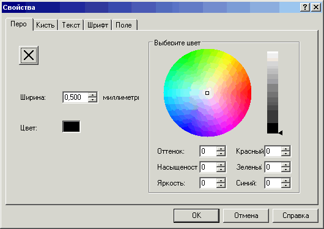Click the Красный value field
Viewport: 324px width, 229px height.
pos(273,151)
